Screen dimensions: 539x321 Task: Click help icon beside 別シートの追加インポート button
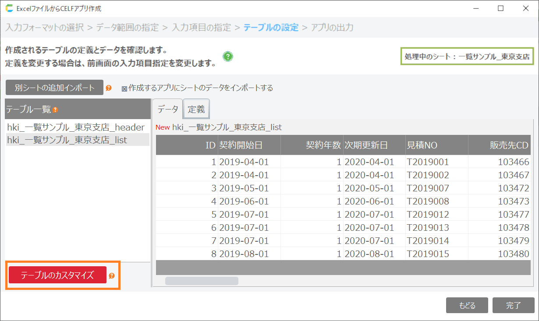109,88
